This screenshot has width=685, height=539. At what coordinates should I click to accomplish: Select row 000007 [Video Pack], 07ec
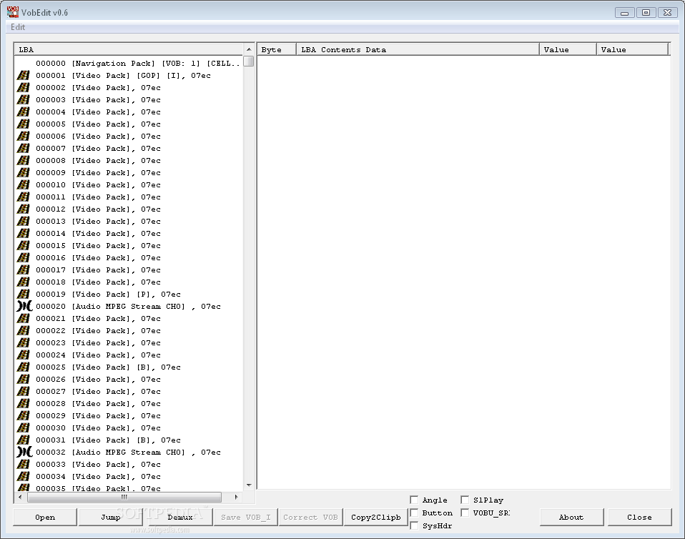[98, 149]
